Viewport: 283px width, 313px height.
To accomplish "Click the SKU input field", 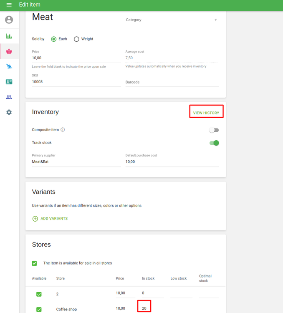I will 76,82.
